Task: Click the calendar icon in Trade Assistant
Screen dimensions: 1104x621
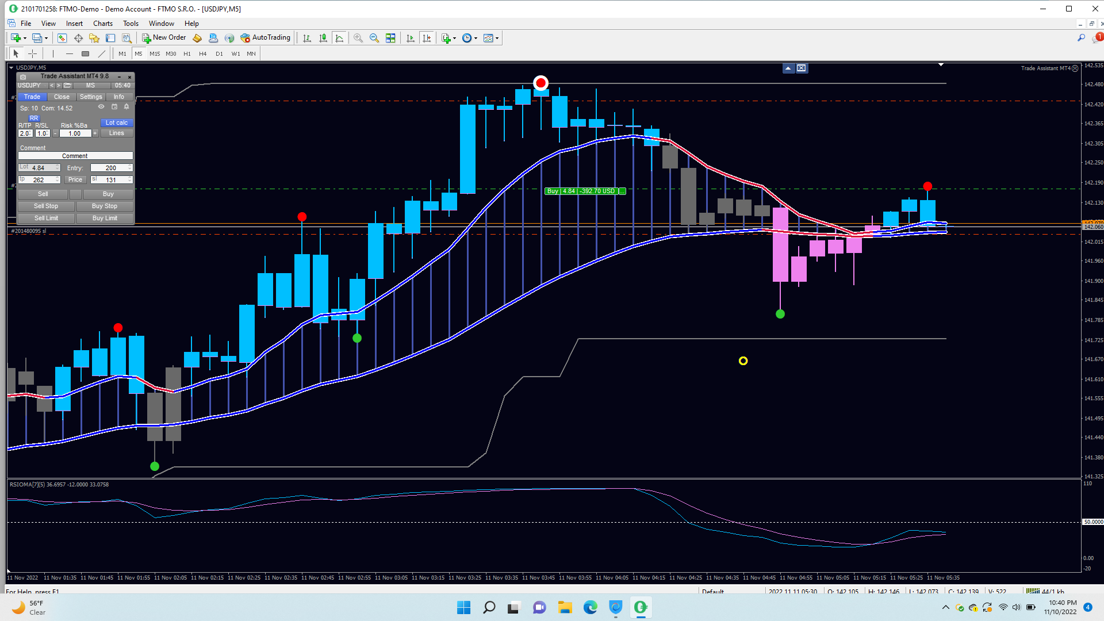Action: coord(114,107)
